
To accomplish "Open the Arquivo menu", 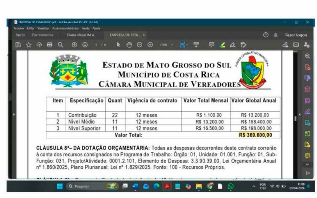I will (19, 28).
